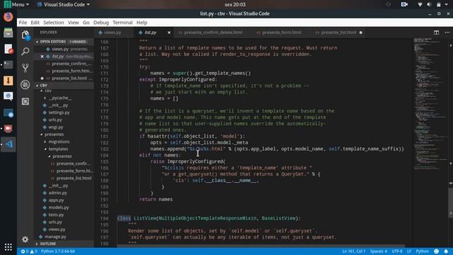
Task: Switch to the views.py tab
Action: point(113,33)
